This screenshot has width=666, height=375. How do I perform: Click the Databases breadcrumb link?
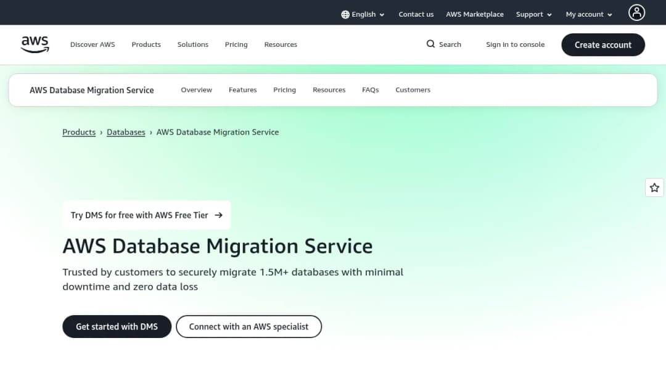pyautogui.click(x=126, y=132)
